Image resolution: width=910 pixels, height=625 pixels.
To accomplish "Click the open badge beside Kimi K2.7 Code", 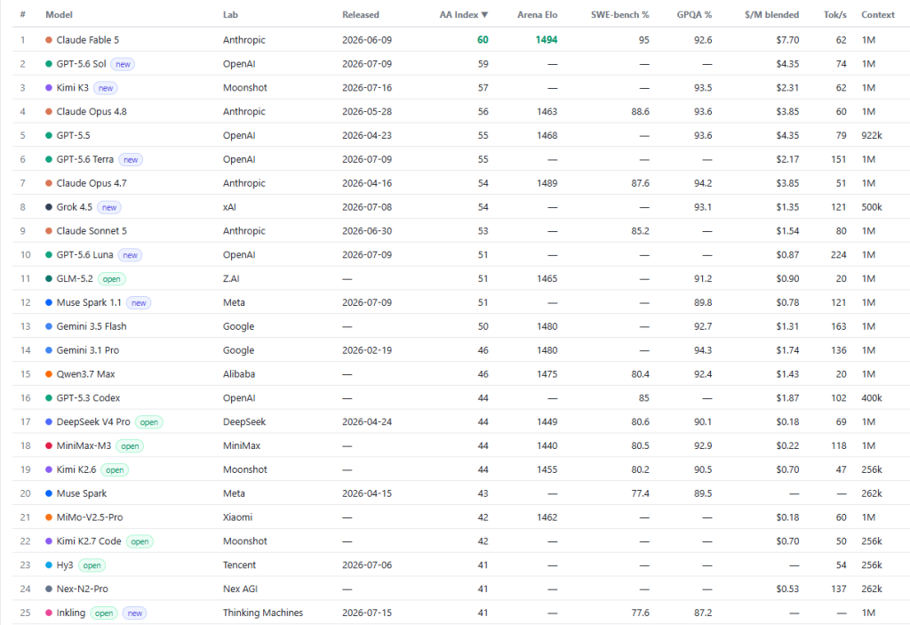I will pos(140,541).
